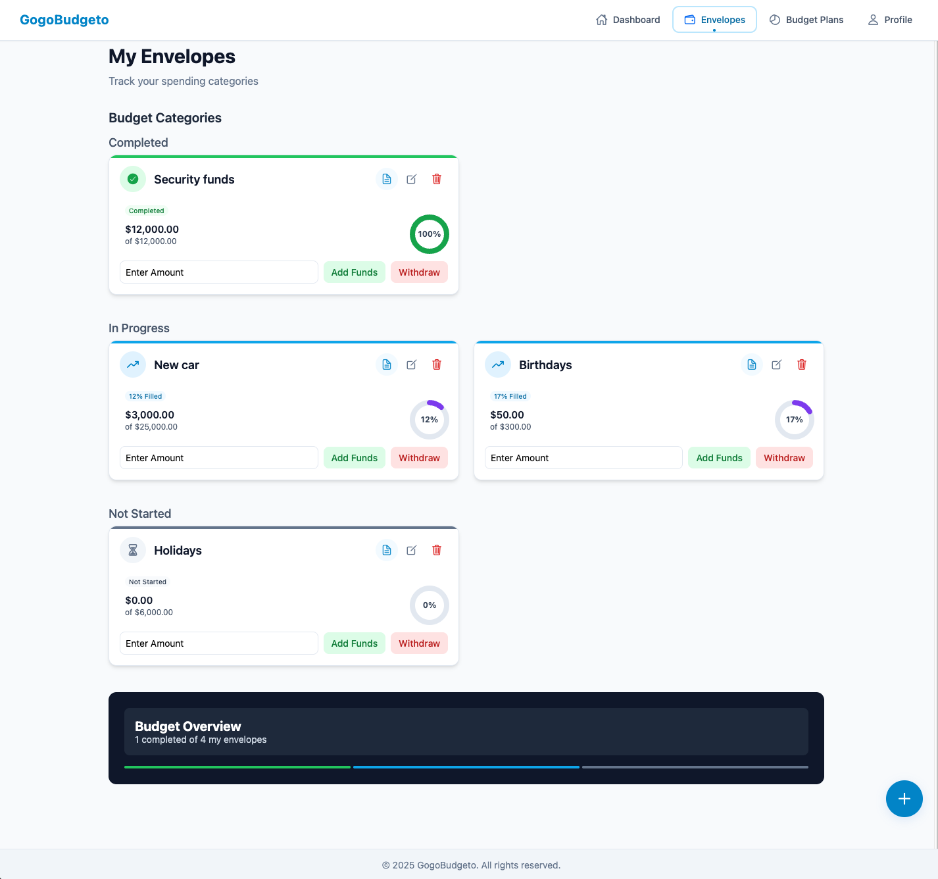938x879 pixels.
Task: Click the GogoBudgeto logo link
Action: (64, 20)
